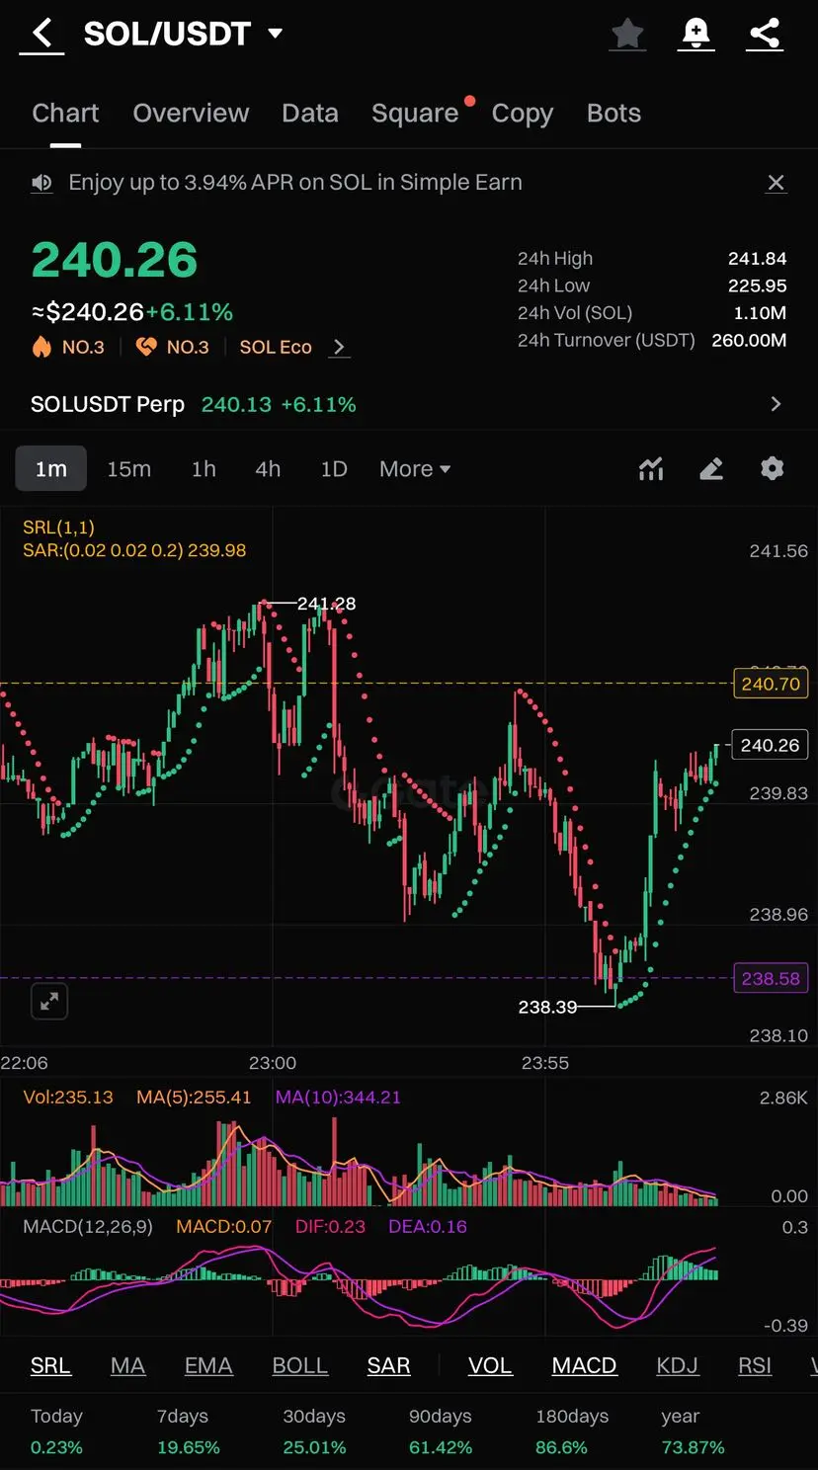818x1470 pixels.
Task: Open the SOL Eco tag
Action: pos(276,347)
